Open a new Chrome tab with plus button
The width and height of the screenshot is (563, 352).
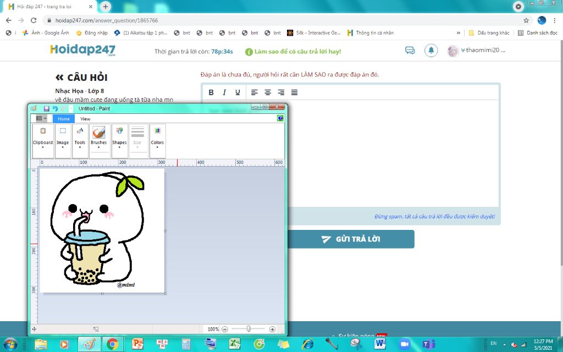105,7
